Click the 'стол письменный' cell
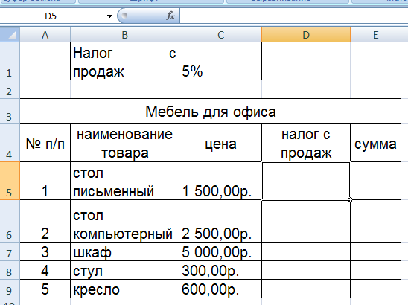Screen dimensions: 408x305 [124, 181]
